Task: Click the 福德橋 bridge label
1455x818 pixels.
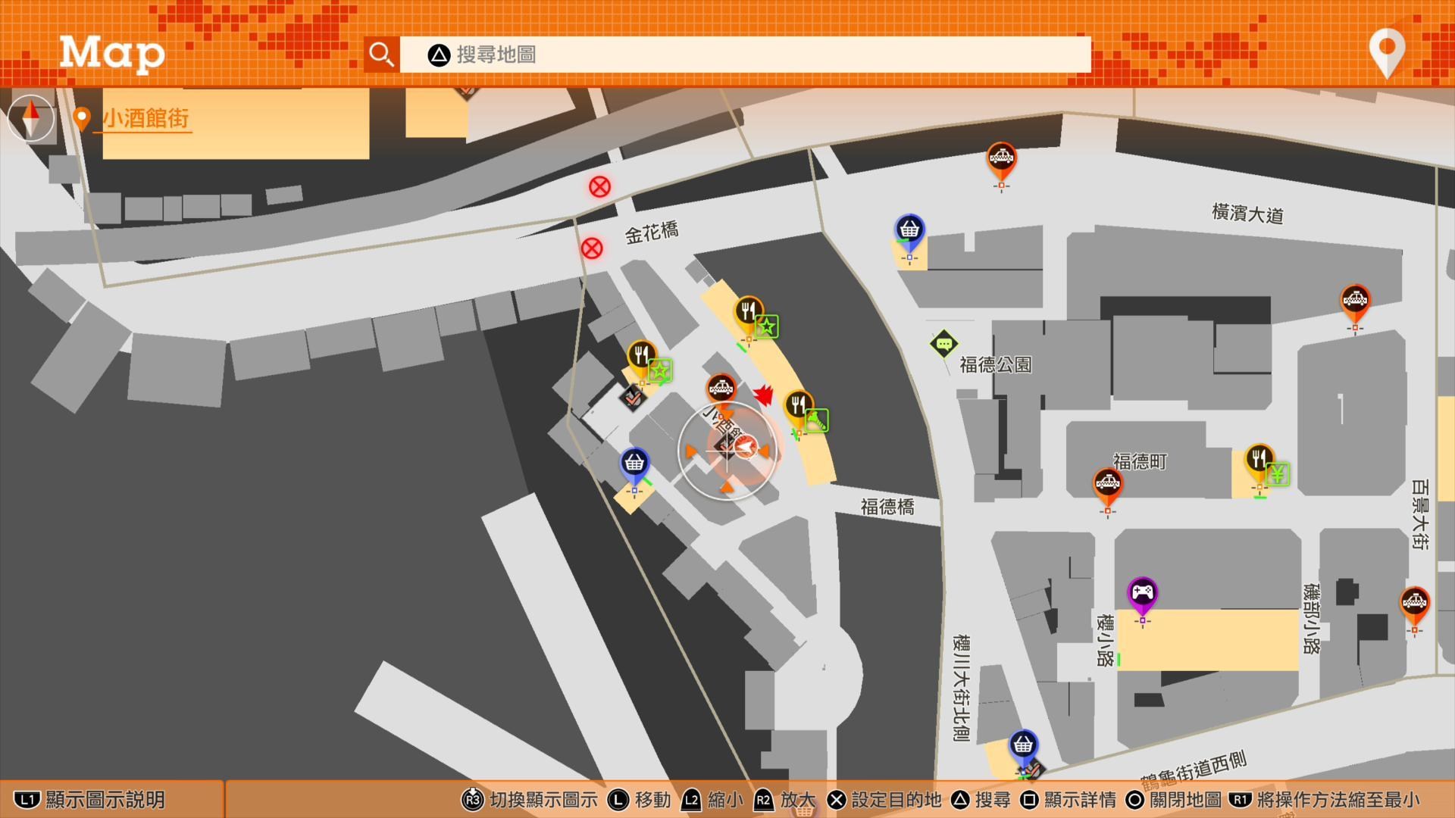Action: (887, 507)
